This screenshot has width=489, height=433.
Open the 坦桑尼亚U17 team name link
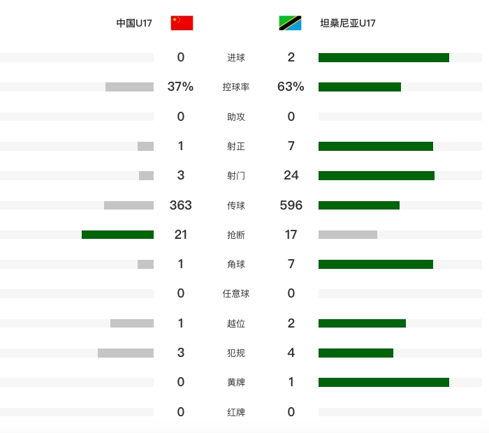point(348,23)
